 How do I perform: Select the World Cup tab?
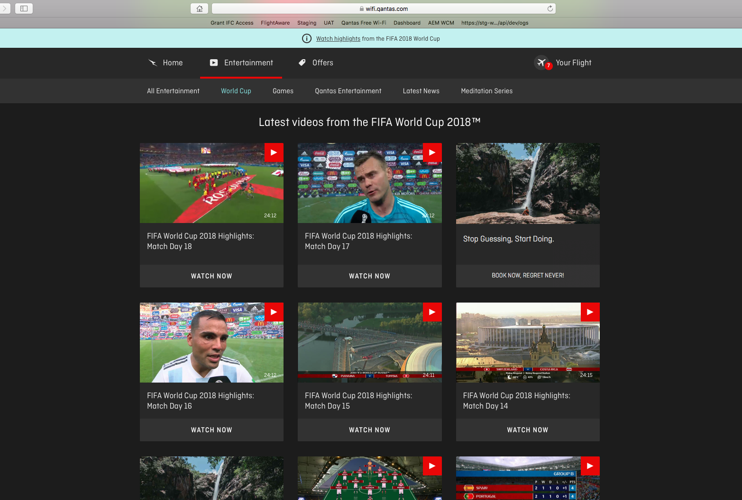[236, 91]
